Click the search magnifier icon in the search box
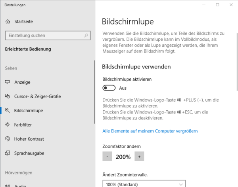Screen dimensions: 238x187 (86, 36)
